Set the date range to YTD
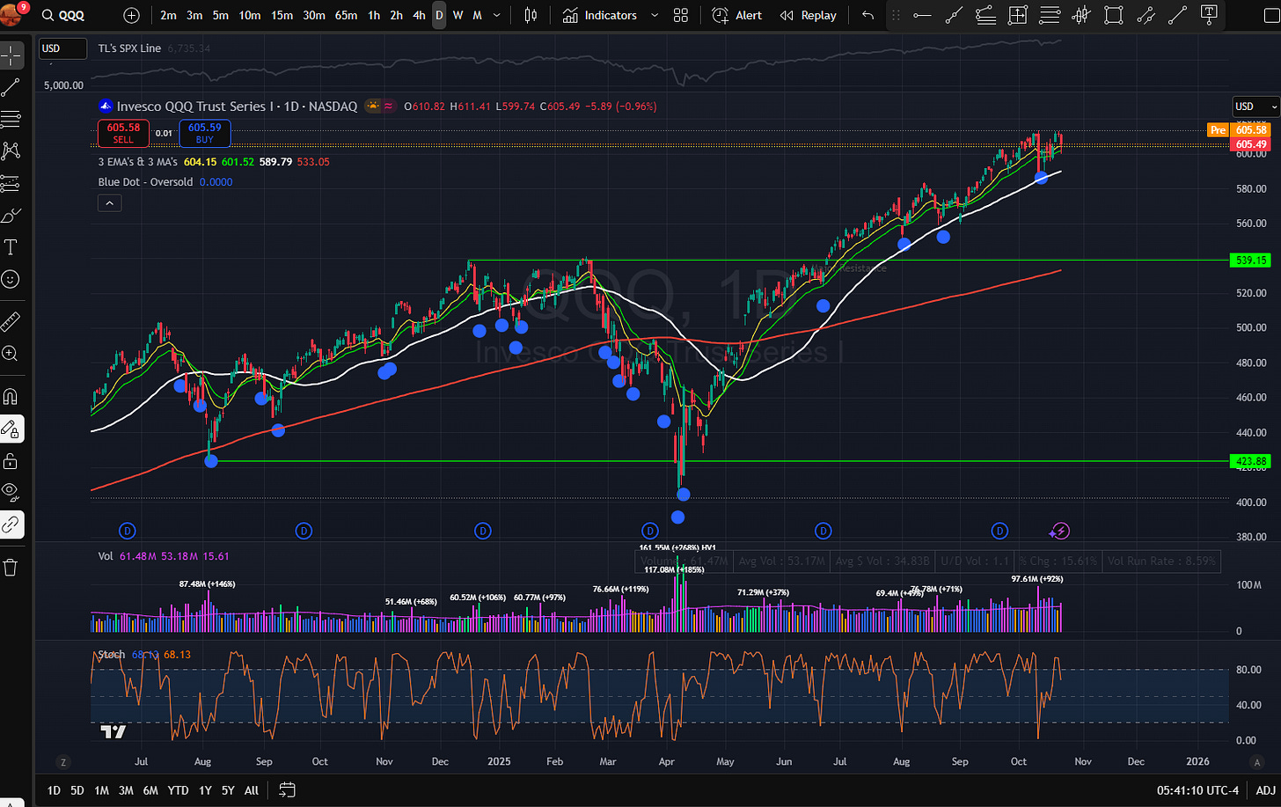1281x807 pixels. point(178,790)
